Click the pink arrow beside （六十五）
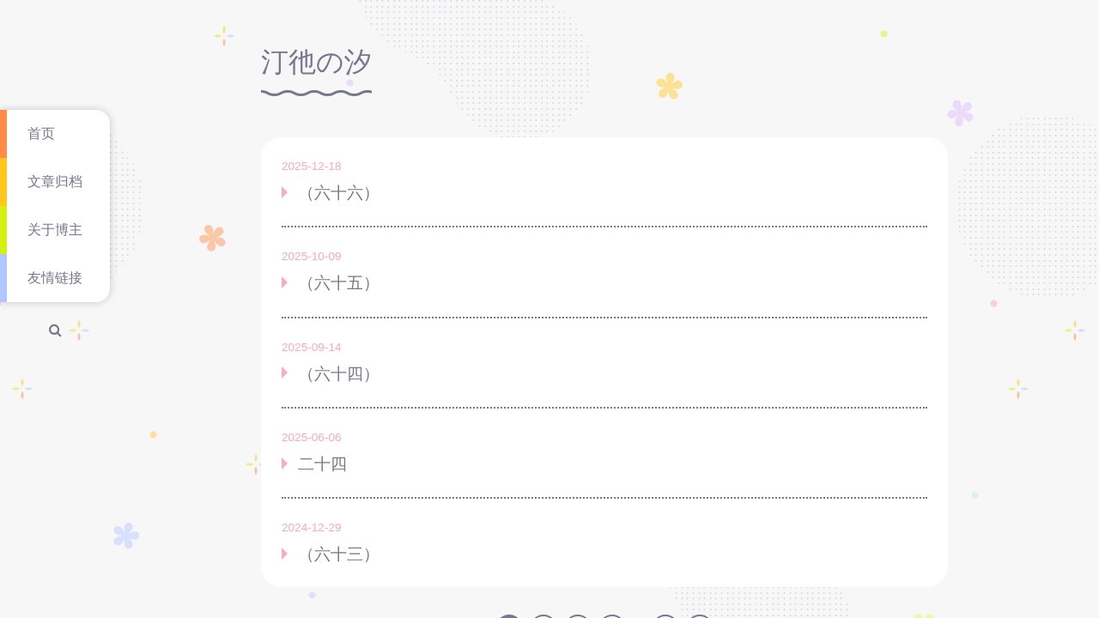1099x618 pixels. 284,282
